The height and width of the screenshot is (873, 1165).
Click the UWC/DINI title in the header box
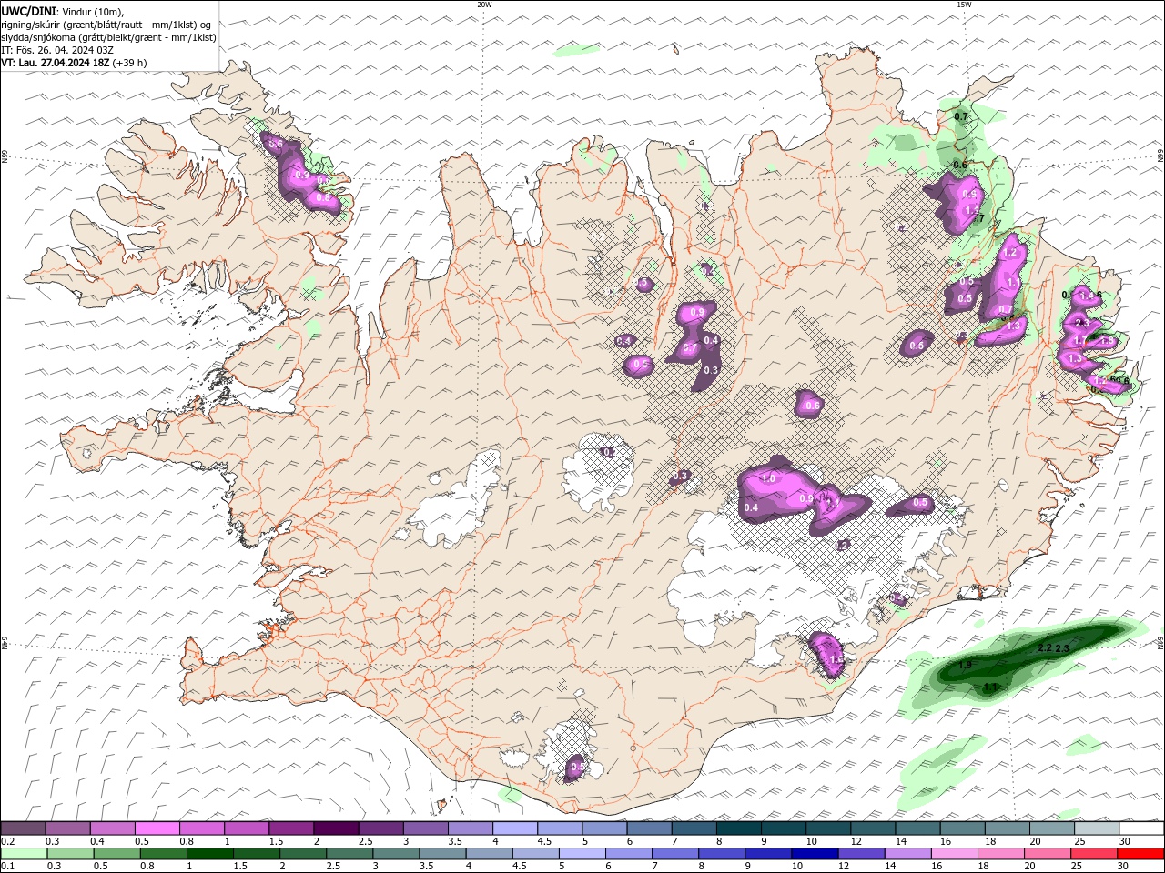[28, 10]
